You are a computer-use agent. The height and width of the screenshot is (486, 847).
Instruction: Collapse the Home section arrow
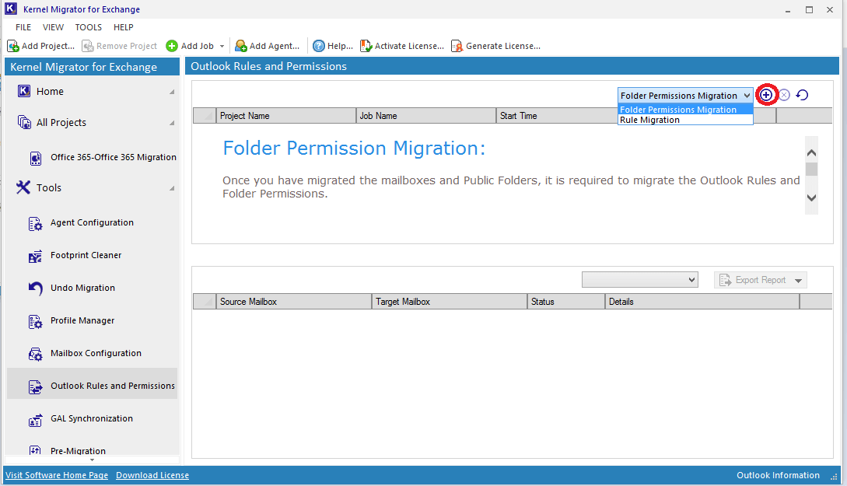tap(172, 92)
